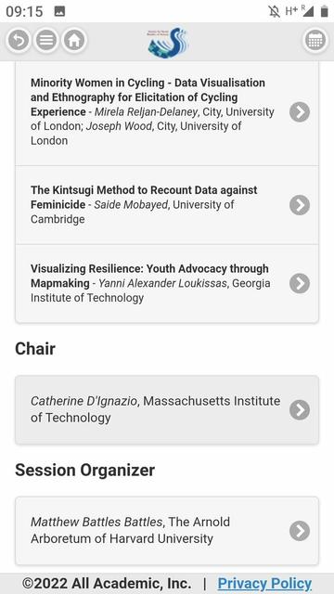Tap the battery icon in status bar

(324, 11)
